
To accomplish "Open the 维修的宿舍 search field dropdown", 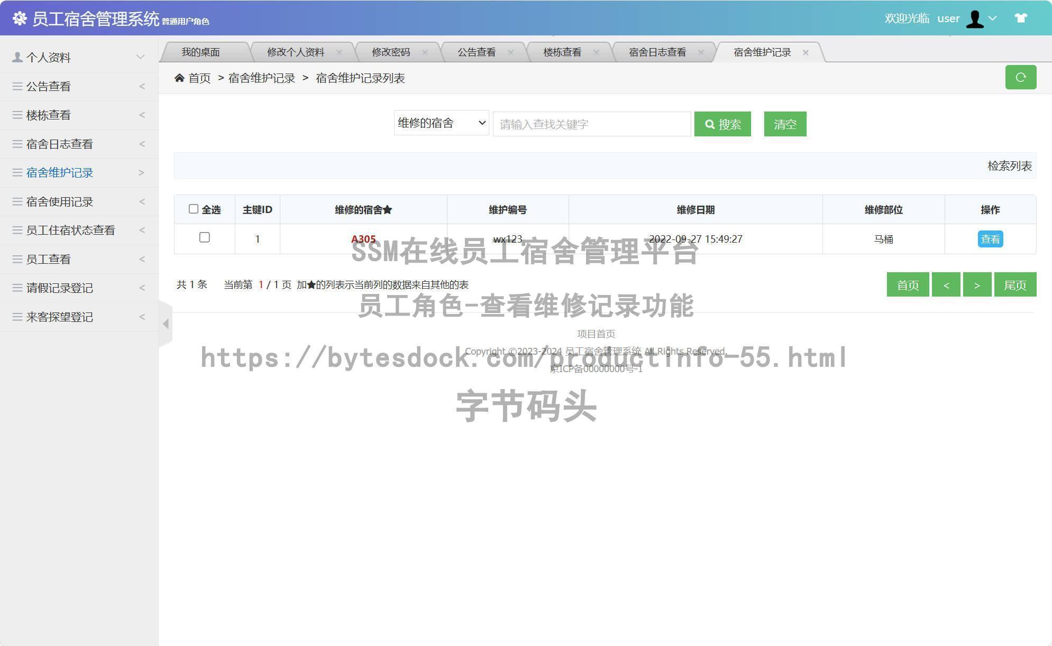I will [x=441, y=123].
